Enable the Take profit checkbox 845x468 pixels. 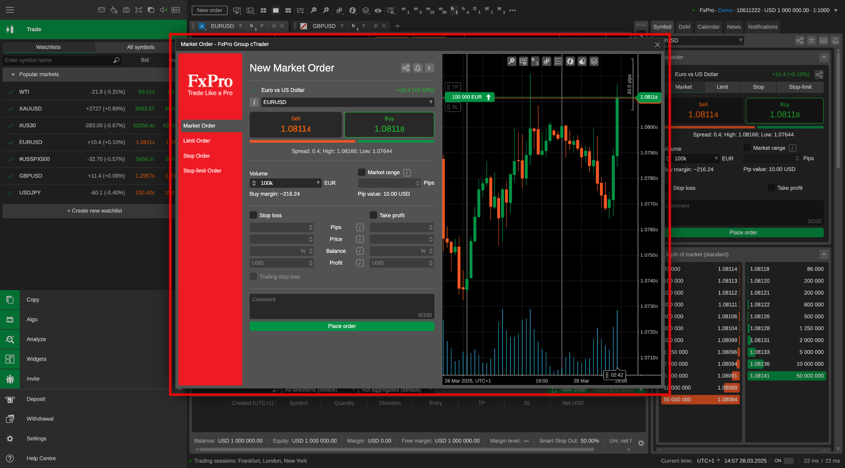(x=373, y=215)
